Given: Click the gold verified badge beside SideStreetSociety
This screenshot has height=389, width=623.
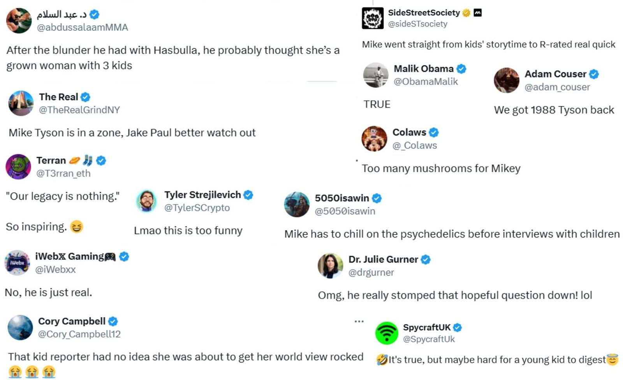Looking at the screenshot, I should click(x=466, y=13).
